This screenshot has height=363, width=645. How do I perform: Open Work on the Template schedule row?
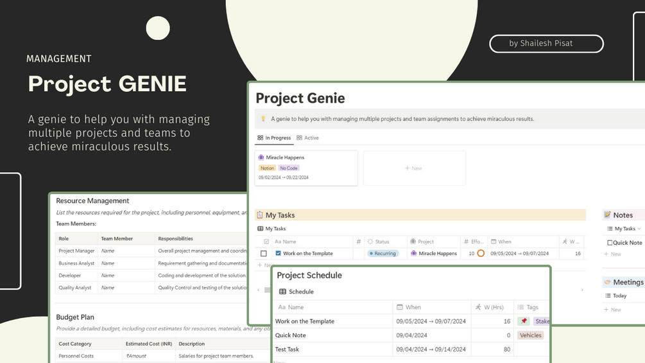point(304,321)
